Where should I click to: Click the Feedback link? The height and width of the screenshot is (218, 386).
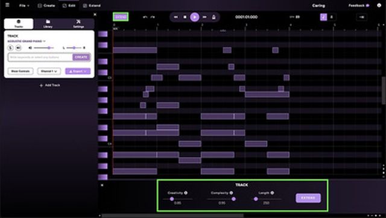[x=358, y=5]
